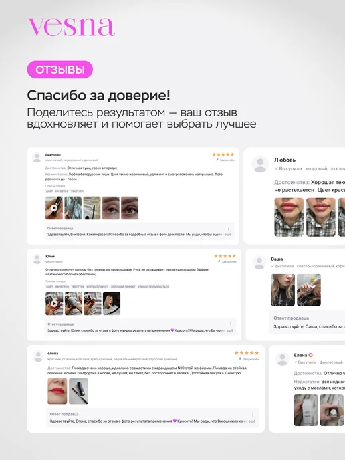Open the second photo in right Елена's review
Image resolution: width=345 pixels, height=460 pixels.
pos(332,410)
